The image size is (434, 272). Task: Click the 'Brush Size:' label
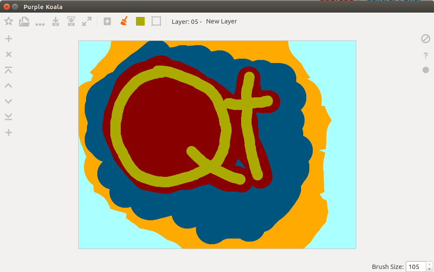coord(388,267)
